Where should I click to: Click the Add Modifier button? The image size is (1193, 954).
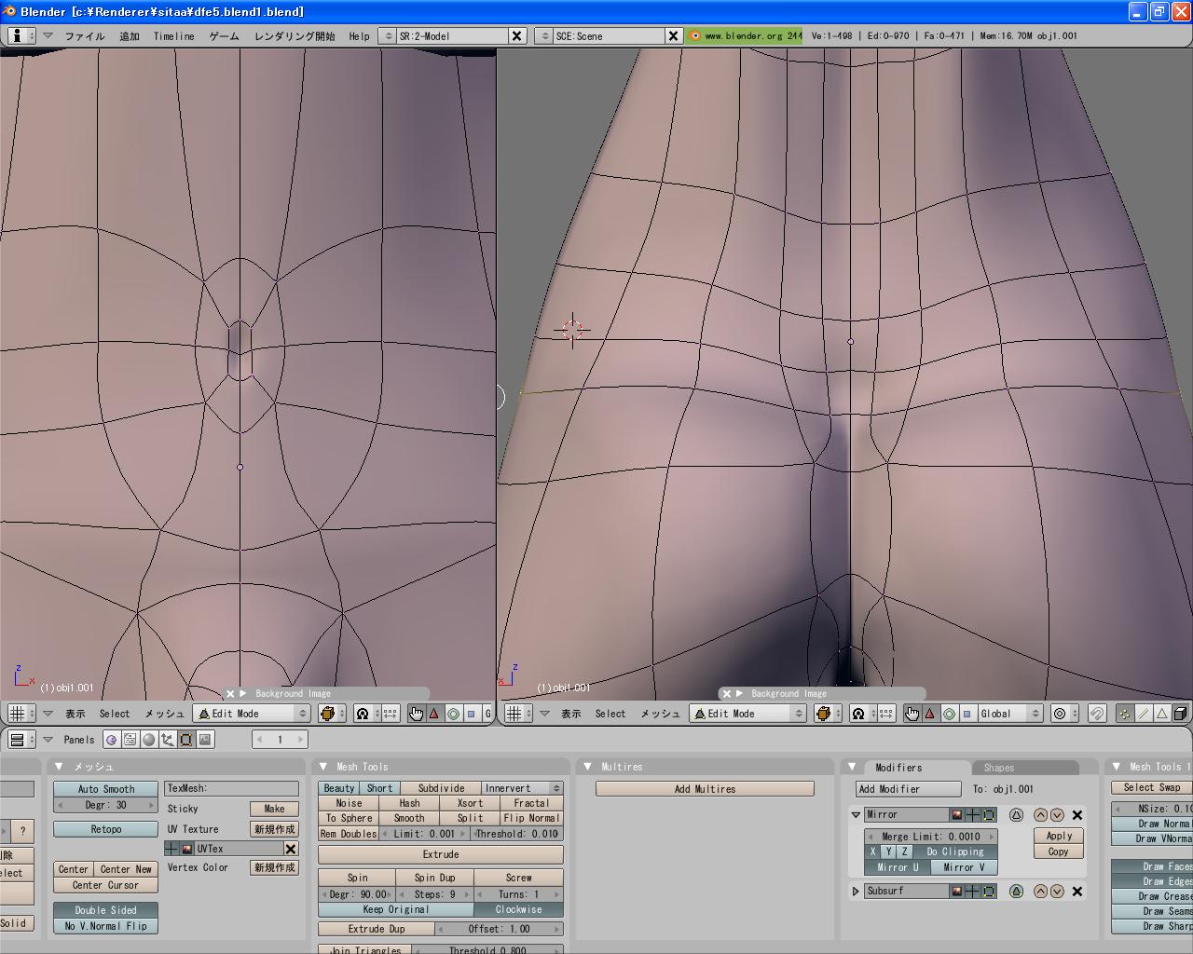[x=908, y=789]
